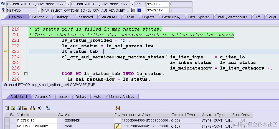Switch to Desktop 1 tab

(17, 17)
